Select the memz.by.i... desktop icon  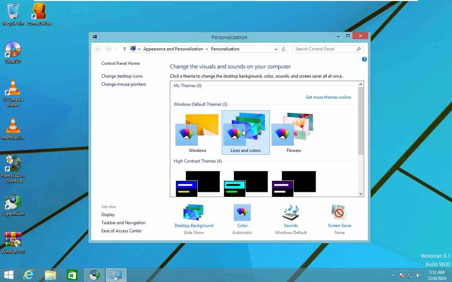pos(13,128)
